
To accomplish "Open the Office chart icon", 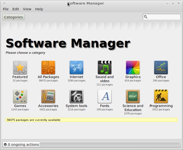I will [161, 67].
